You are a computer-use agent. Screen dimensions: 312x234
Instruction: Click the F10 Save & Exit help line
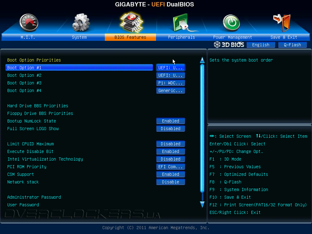click(x=230, y=197)
